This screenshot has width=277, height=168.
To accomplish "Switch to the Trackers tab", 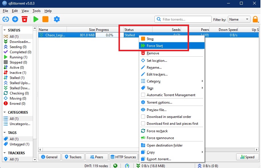I will (x=73, y=157).
